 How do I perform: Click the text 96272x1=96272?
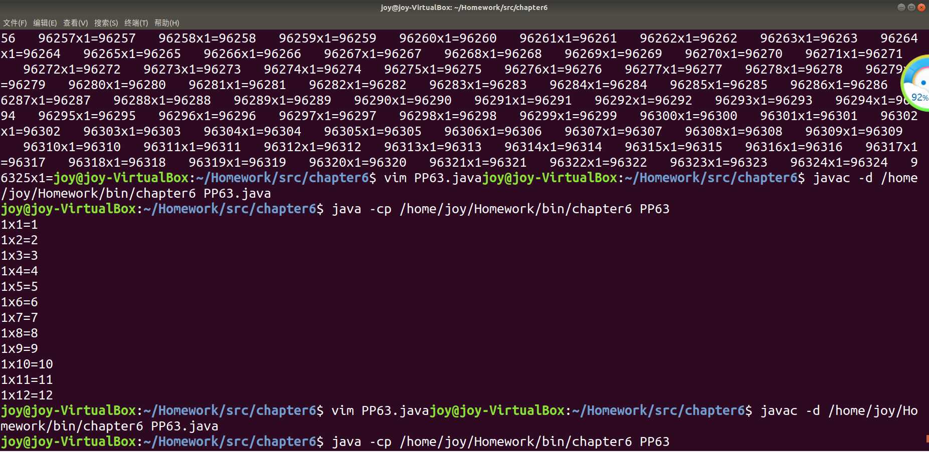(x=72, y=70)
